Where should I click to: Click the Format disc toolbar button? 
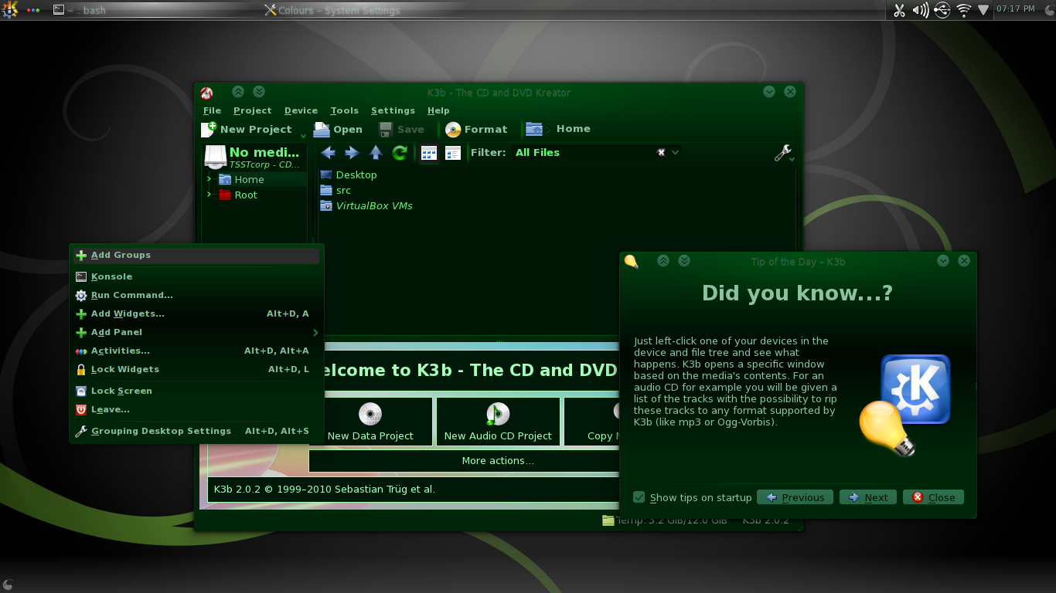(x=476, y=130)
